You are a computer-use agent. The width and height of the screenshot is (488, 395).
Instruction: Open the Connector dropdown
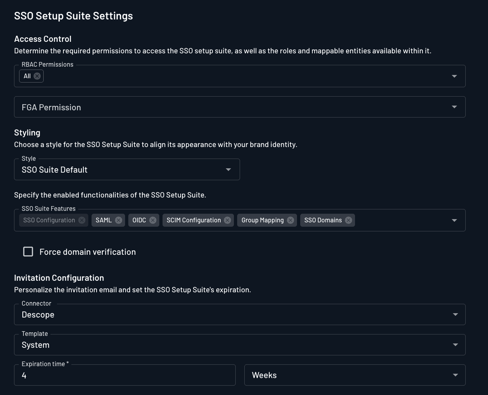[x=455, y=314]
